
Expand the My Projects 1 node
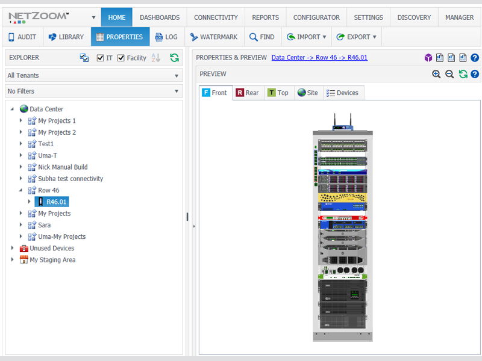(x=20, y=120)
